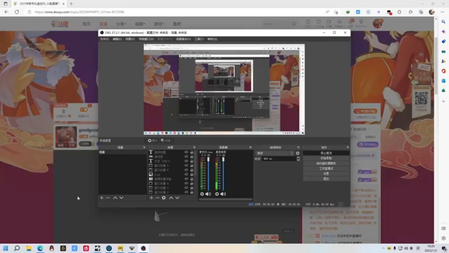Screen dimensions: 449x253
Task: Open the transition type dropdown (渐变)
Action: (x=274, y=153)
